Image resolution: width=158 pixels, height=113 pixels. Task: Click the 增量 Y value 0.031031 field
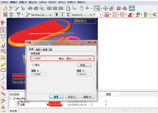tap(84, 74)
